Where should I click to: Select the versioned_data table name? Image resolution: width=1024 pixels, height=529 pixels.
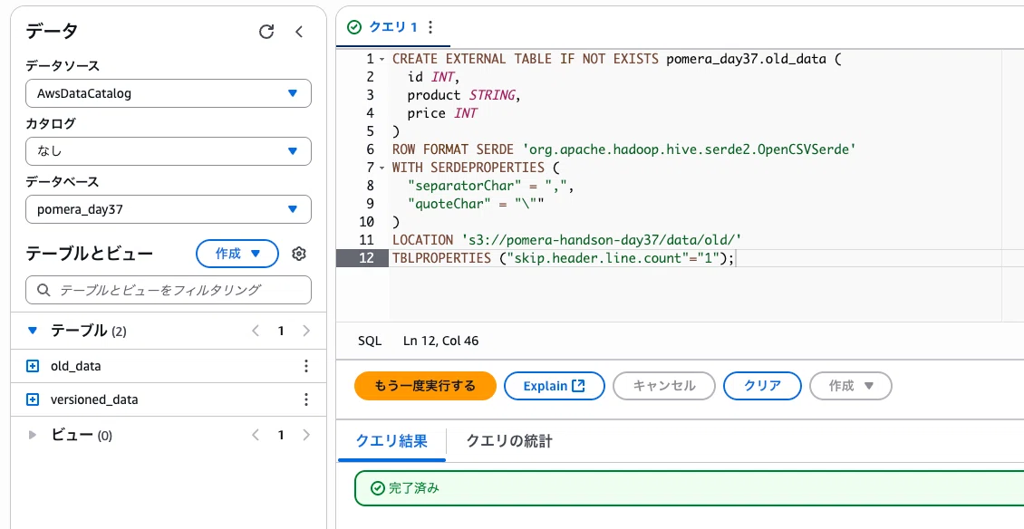point(94,399)
